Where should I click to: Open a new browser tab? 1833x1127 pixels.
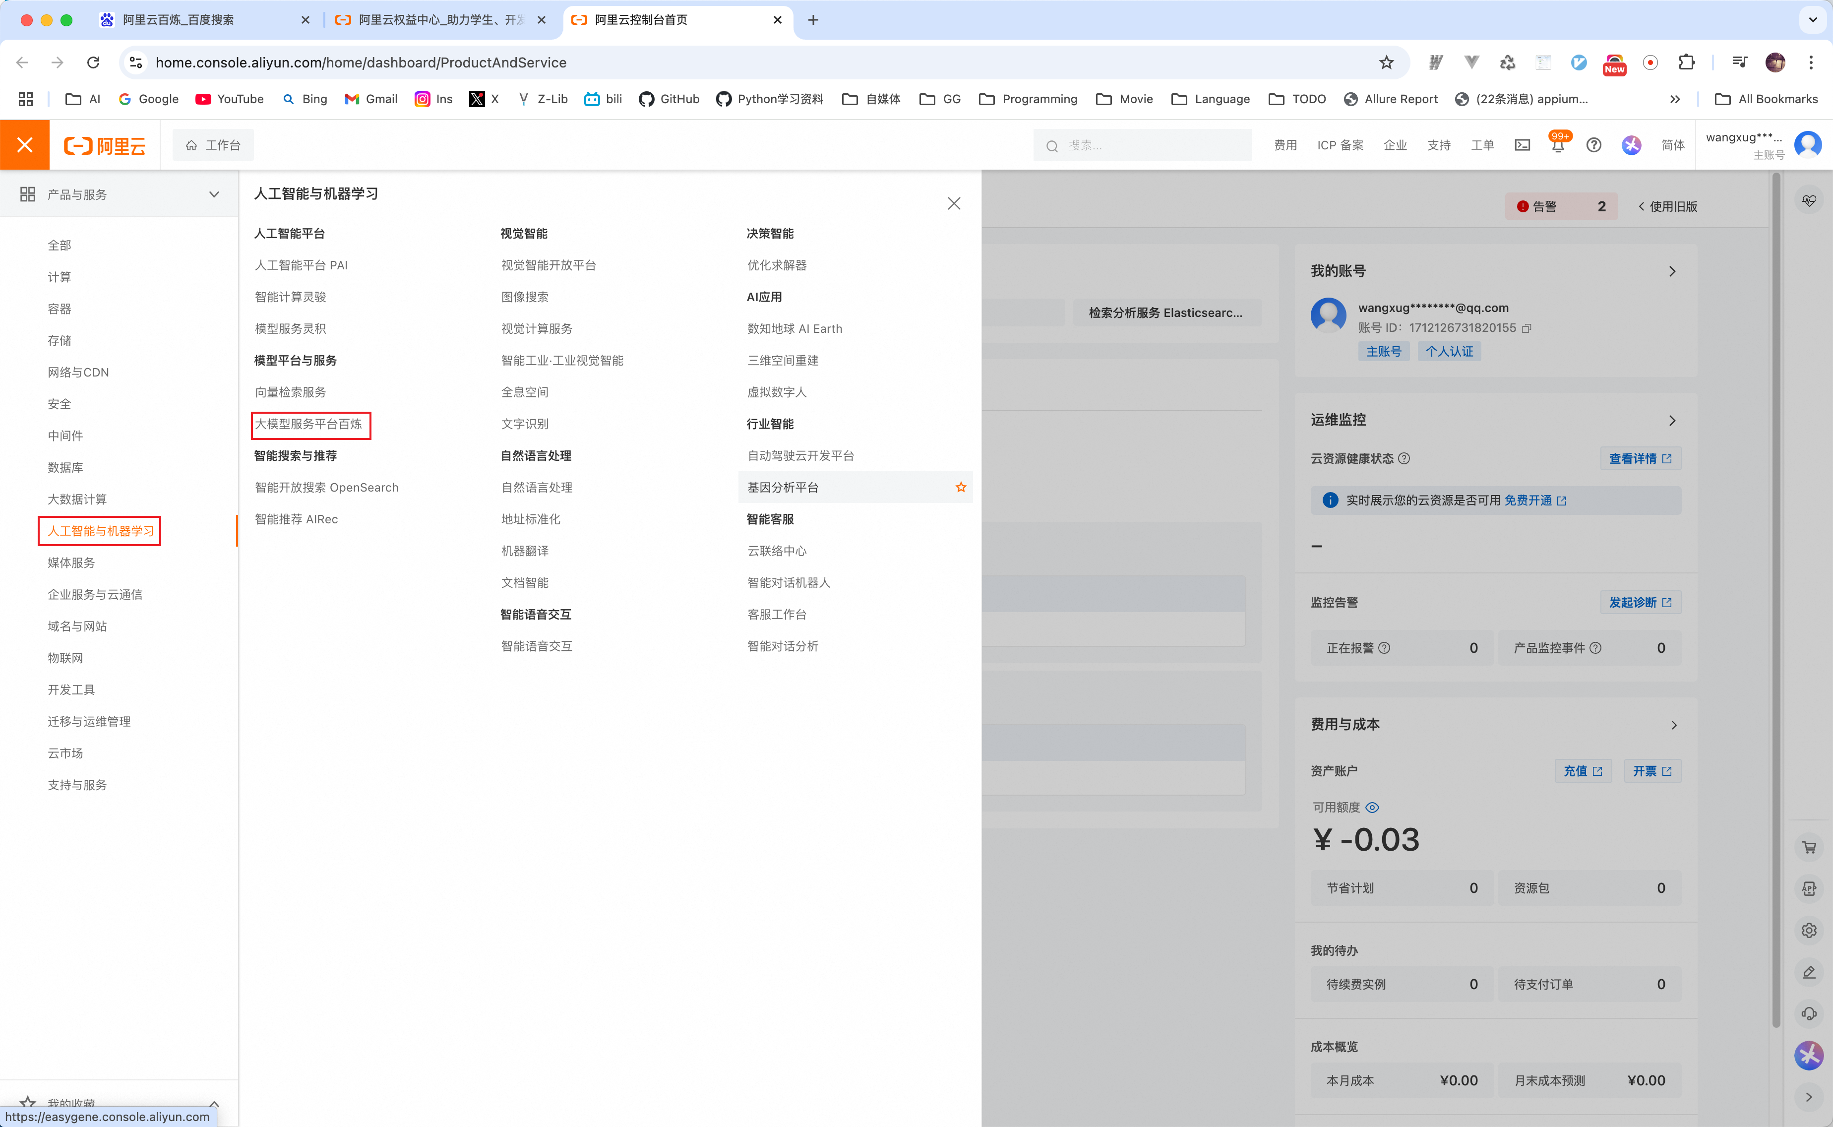(x=813, y=20)
